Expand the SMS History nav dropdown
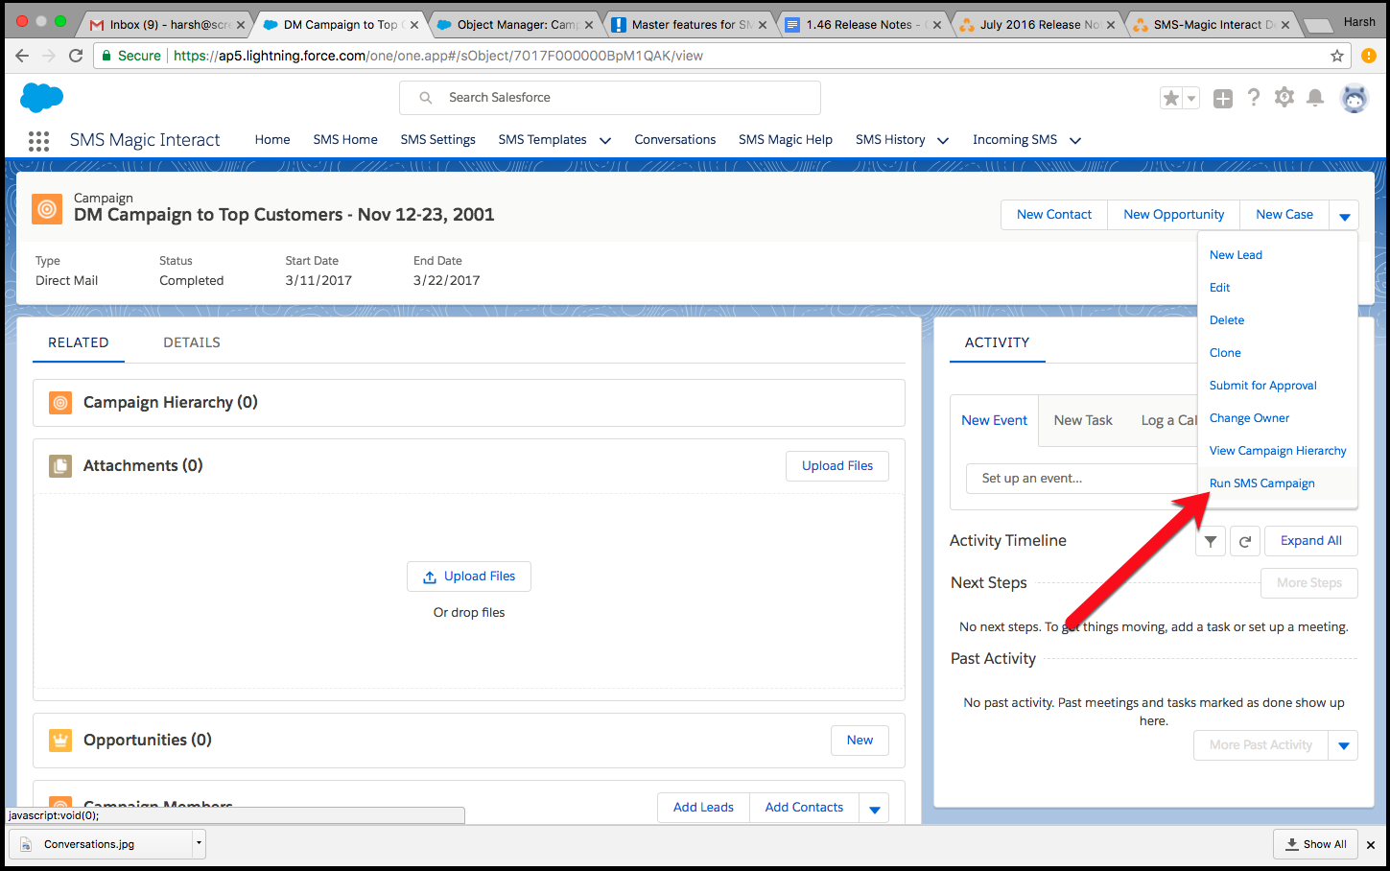This screenshot has width=1390, height=871. (943, 140)
